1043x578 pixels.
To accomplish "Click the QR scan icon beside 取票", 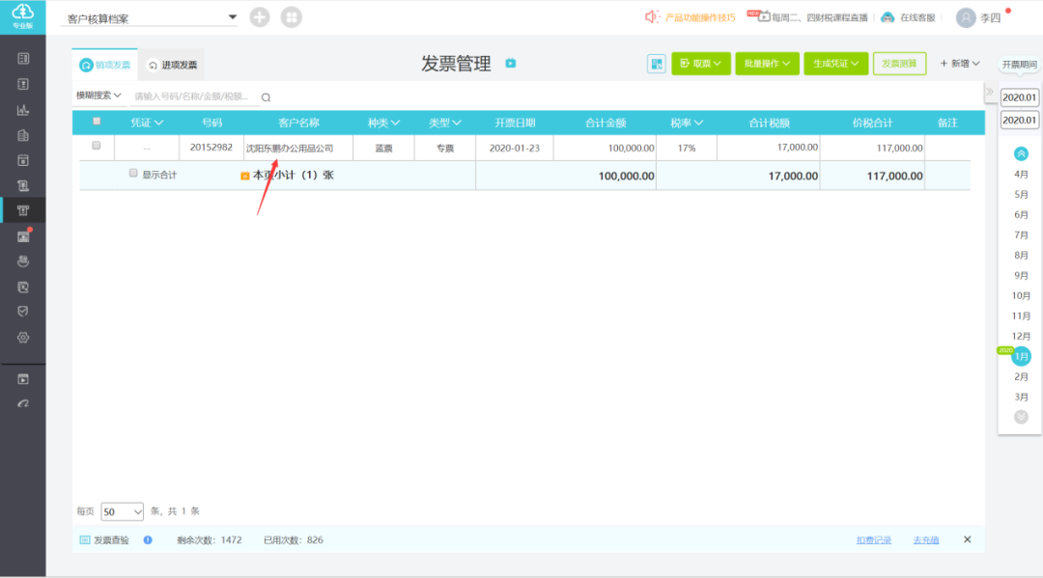I will pyautogui.click(x=657, y=64).
